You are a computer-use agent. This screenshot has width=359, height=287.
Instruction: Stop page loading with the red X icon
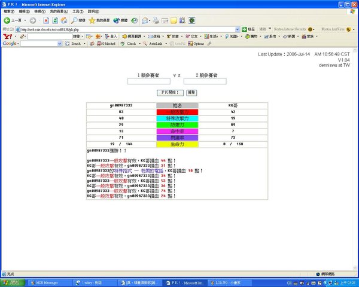click(x=46, y=20)
